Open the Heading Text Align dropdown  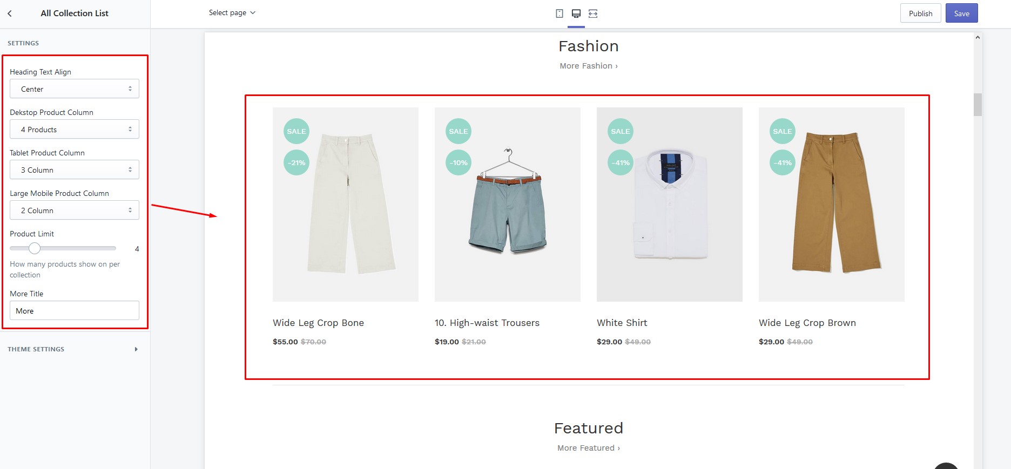coord(75,89)
